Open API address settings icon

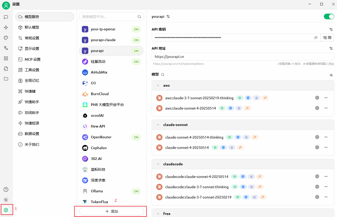click(x=331, y=48)
